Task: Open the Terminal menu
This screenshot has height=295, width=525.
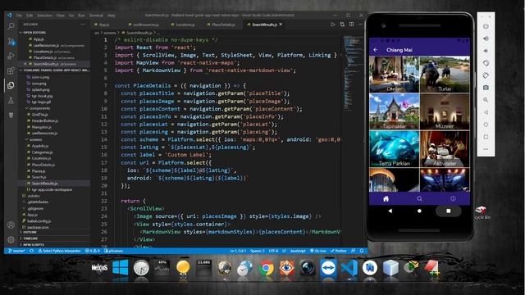Action: (96, 16)
